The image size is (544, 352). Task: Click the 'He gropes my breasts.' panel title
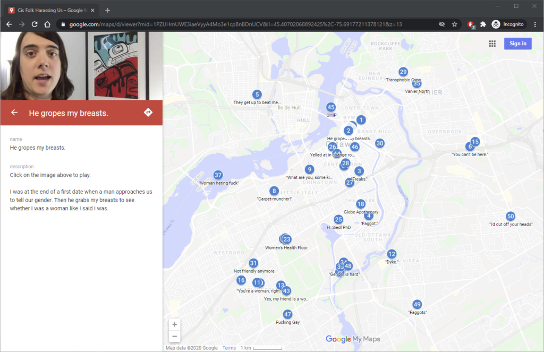point(69,113)
